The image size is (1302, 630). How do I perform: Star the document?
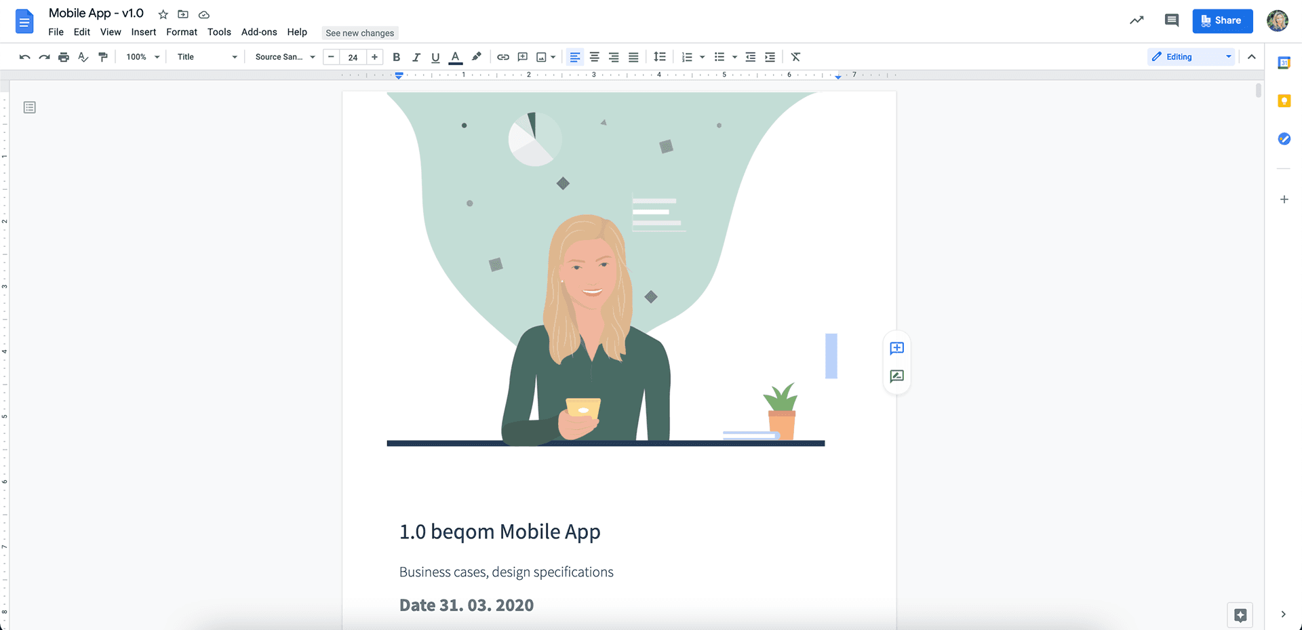pyautogui.click(x=163, y=14)
